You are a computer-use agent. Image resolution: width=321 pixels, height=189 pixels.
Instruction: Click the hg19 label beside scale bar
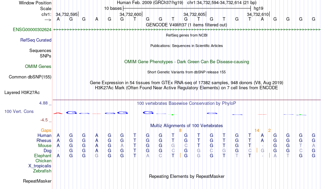258,8
